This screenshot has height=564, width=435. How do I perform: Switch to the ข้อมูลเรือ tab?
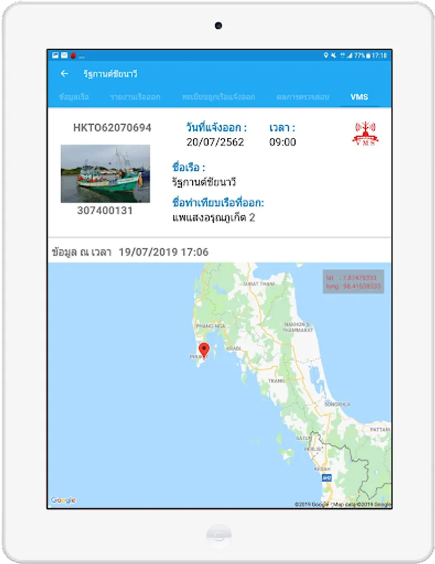(74, 97)
